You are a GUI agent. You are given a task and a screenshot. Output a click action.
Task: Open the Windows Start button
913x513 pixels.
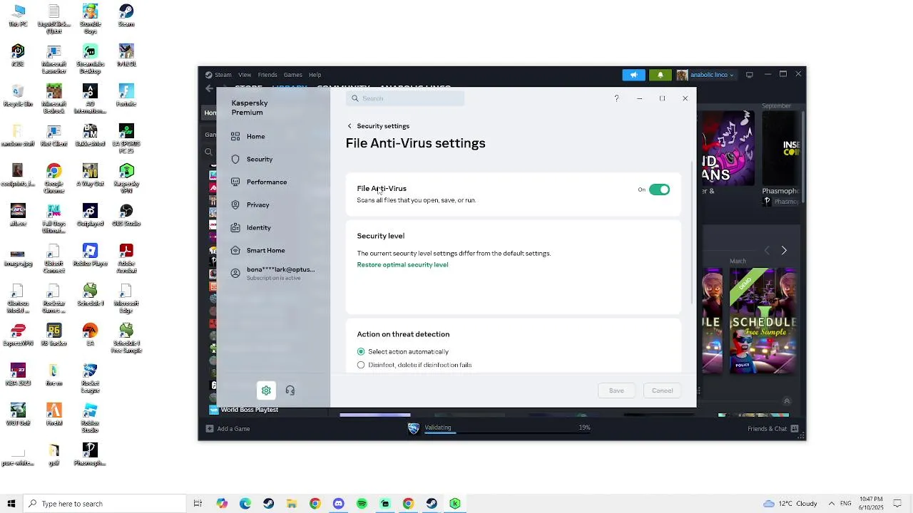(x=11, y=504)
